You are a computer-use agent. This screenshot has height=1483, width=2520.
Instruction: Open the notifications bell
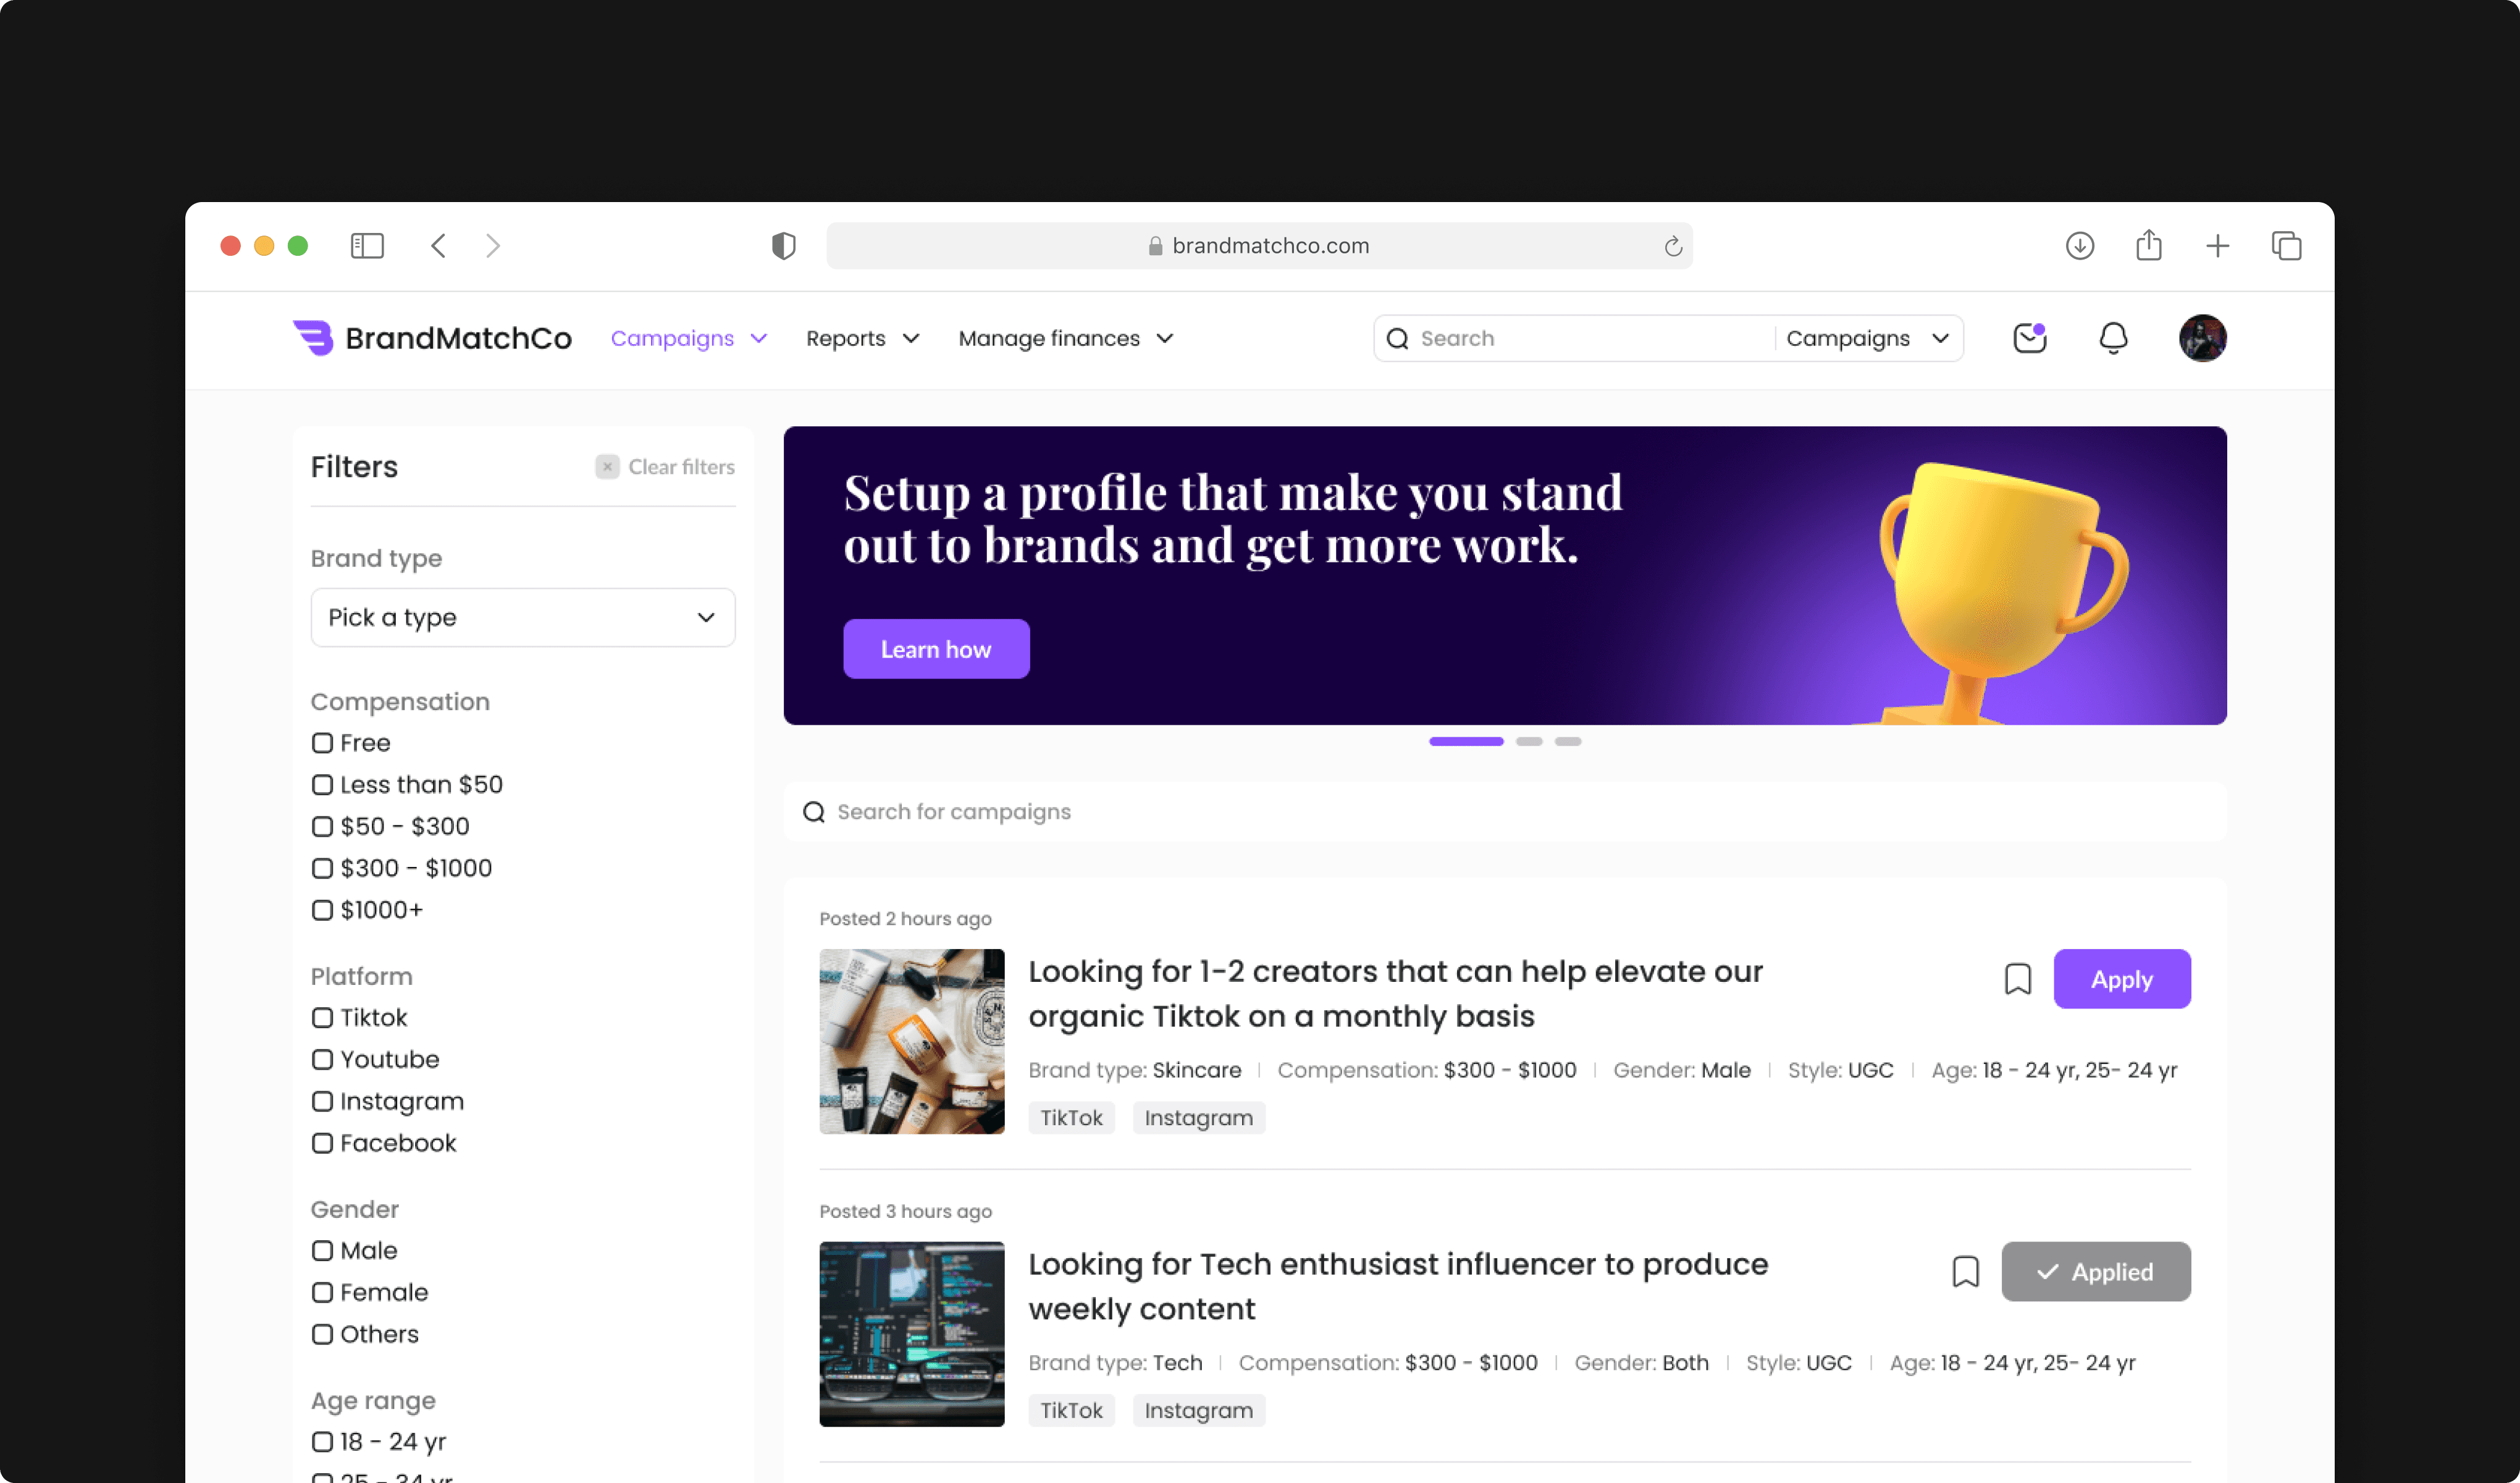tap(2112, 338)
